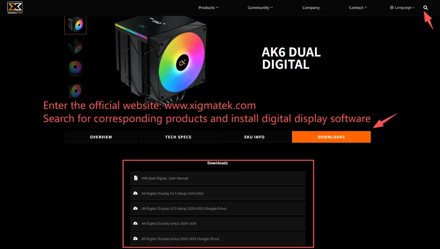440x249 pixels.
Task: Switch to the Tech Specs tab
Action: 178,137
